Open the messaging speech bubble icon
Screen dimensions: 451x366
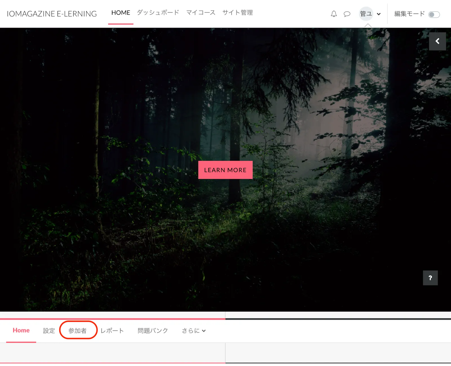pos(347,14)
